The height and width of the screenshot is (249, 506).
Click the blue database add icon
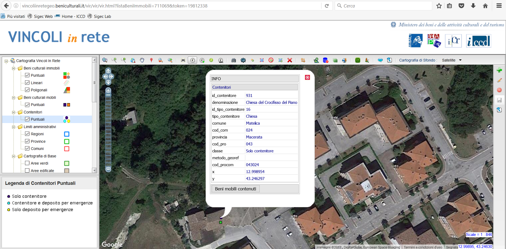click(325, 60)
